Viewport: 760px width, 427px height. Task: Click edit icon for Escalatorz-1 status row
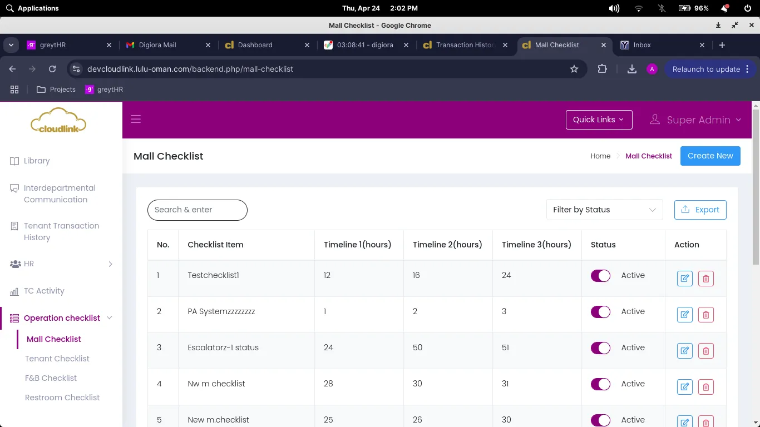click(684, 351)
